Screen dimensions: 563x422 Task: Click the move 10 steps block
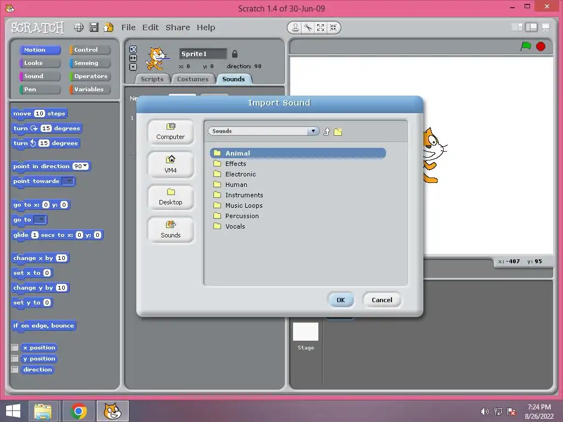point(39,113)
